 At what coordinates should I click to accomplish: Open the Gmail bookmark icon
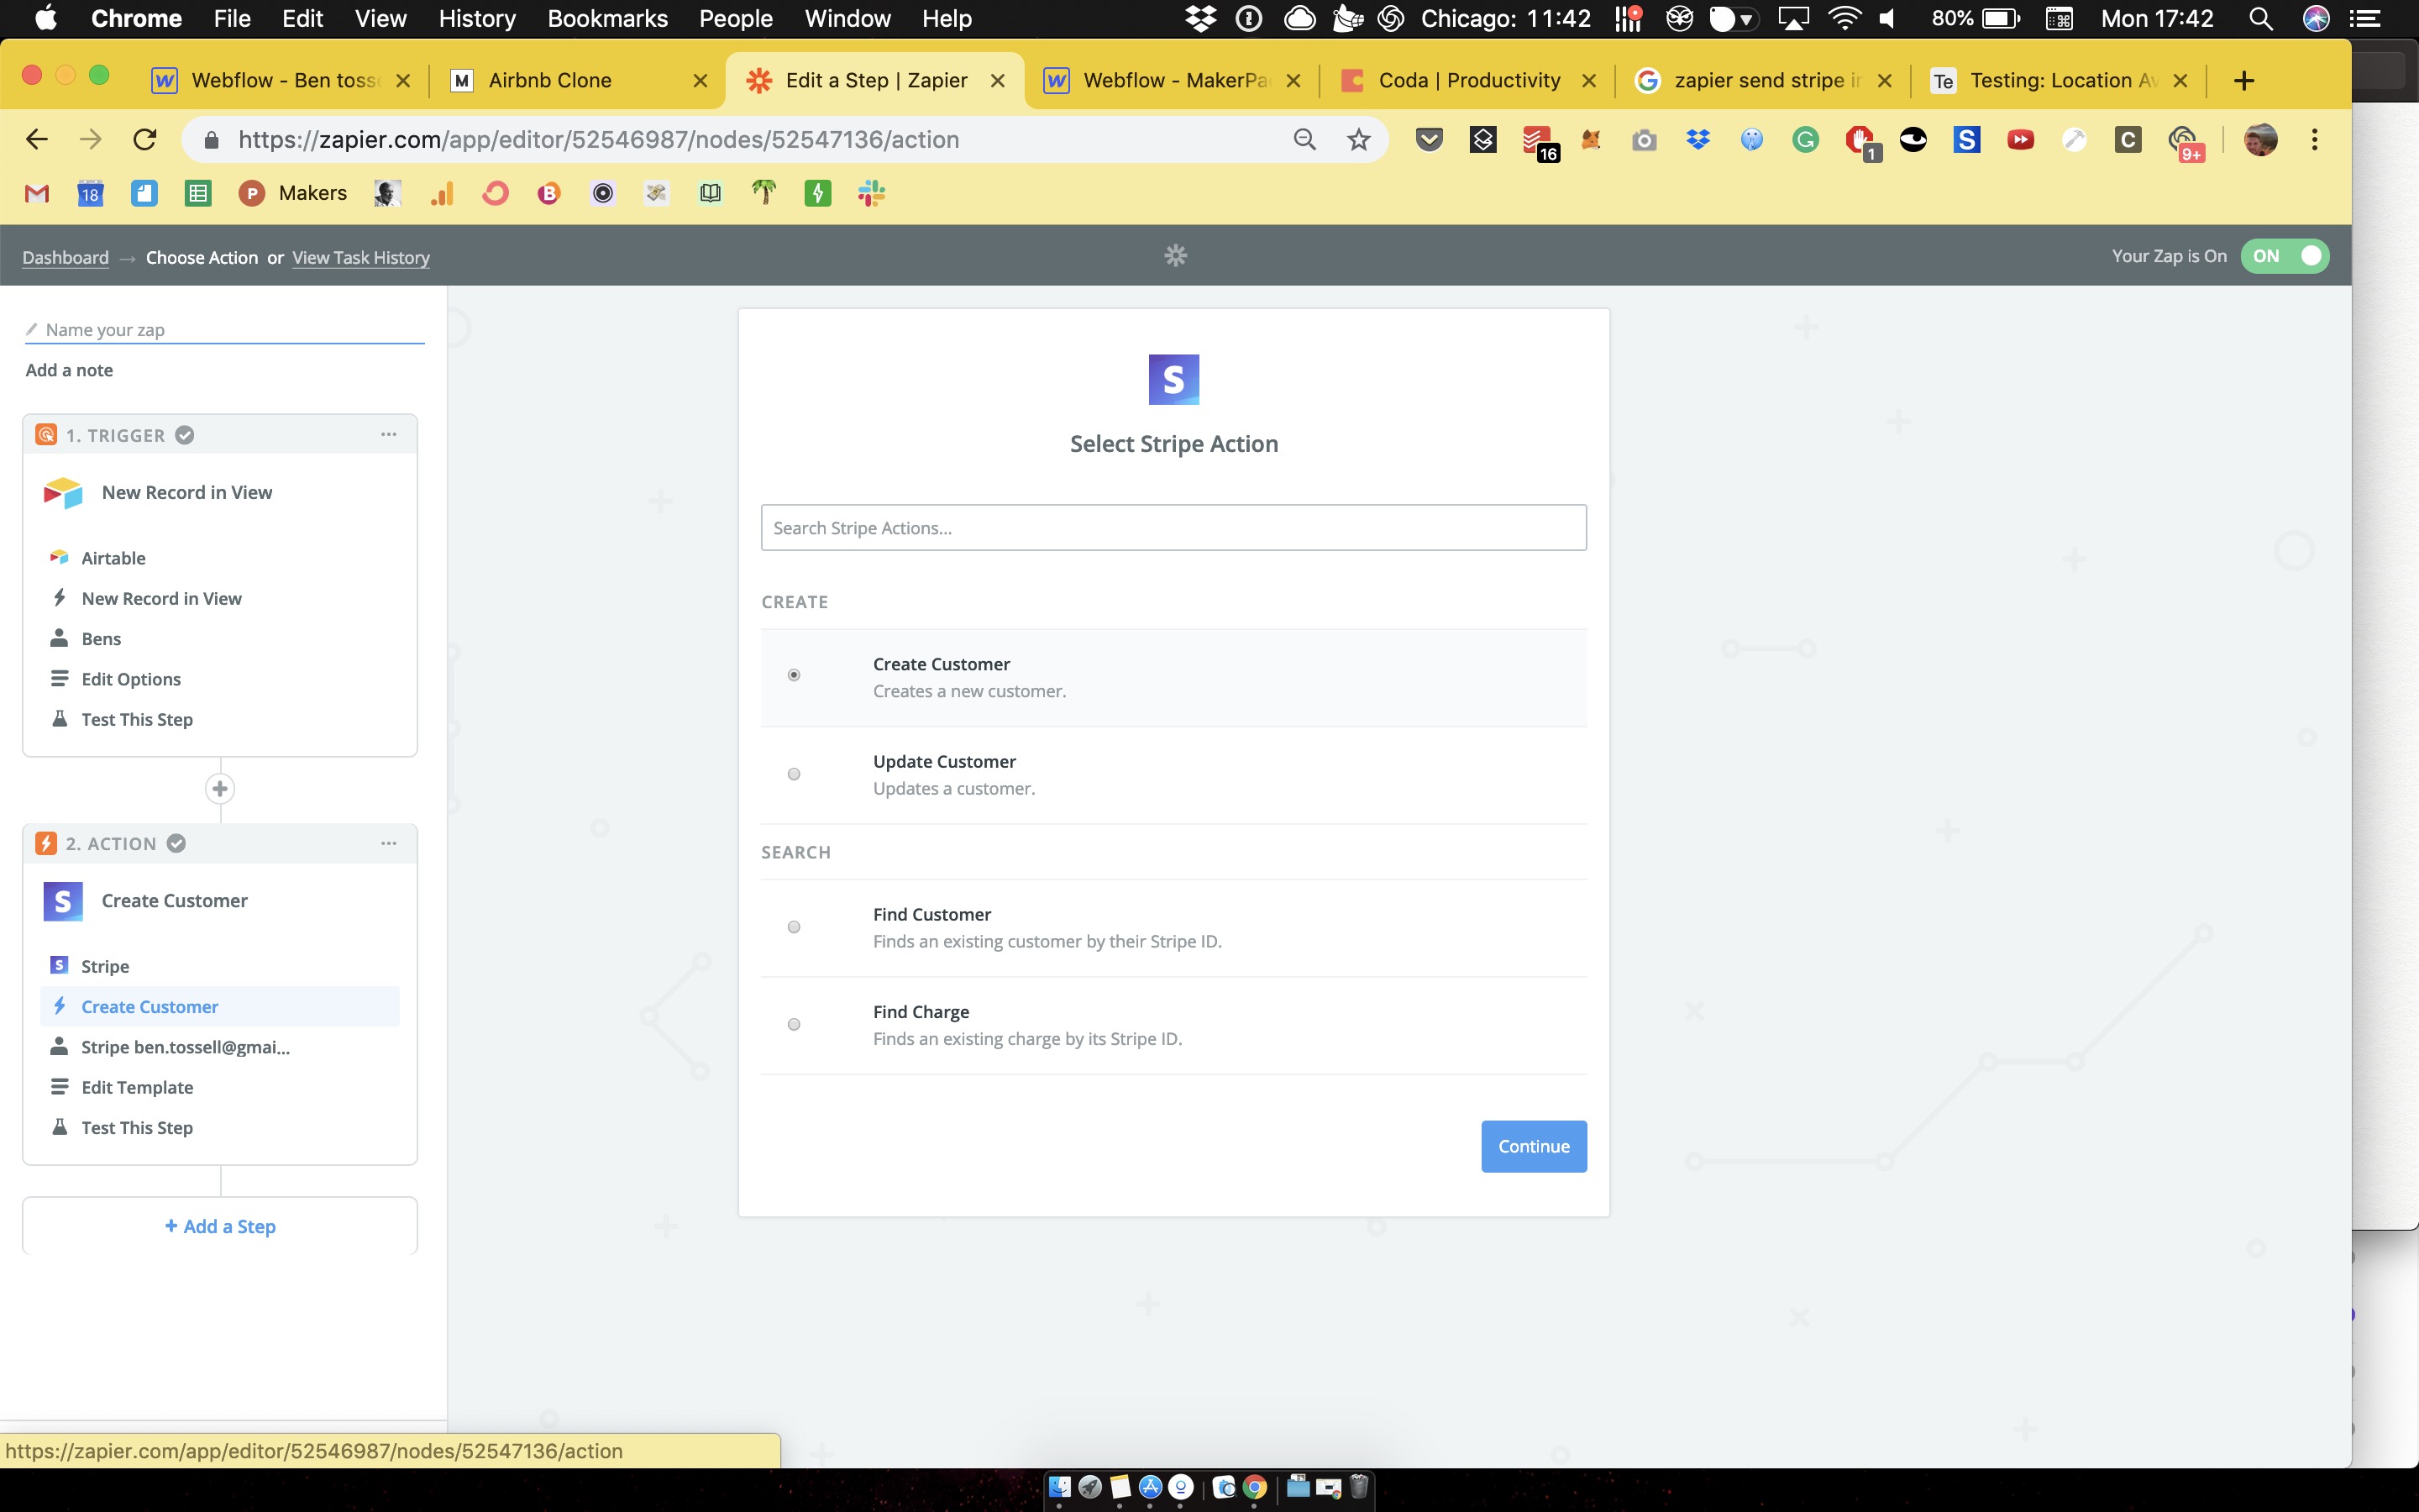[x=37, y=194]
